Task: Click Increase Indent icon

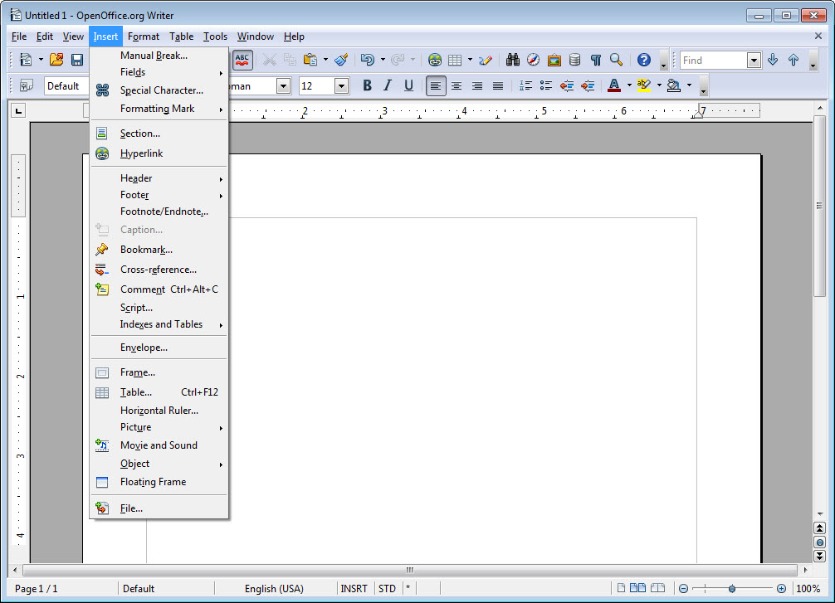Action: [588, 85]
